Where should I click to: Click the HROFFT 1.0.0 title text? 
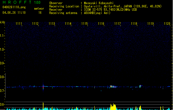point(21,2)
